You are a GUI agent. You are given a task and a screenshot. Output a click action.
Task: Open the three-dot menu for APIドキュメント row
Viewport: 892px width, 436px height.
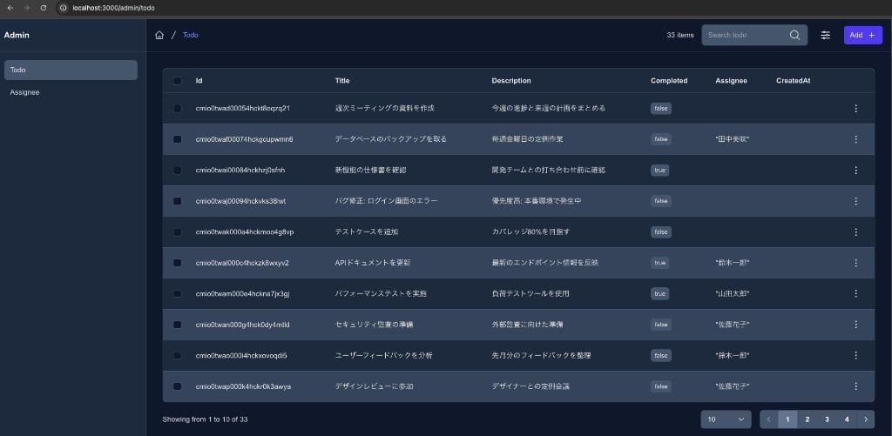(855, 263)
